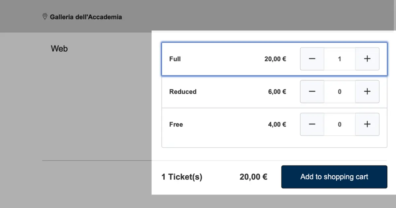The image size is (396, 208).
Task: Click the 6,00 € Reduced price
Action: pyautogui.click(x=277, y=92)
